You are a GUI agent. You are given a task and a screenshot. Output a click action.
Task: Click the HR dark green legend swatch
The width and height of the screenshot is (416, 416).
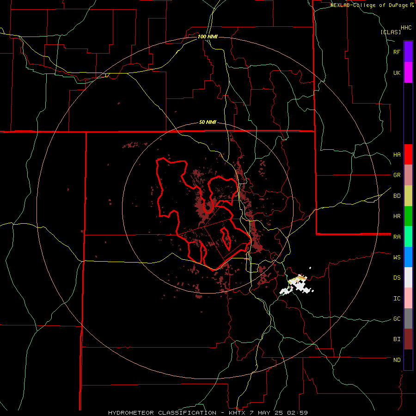point(408,216)
